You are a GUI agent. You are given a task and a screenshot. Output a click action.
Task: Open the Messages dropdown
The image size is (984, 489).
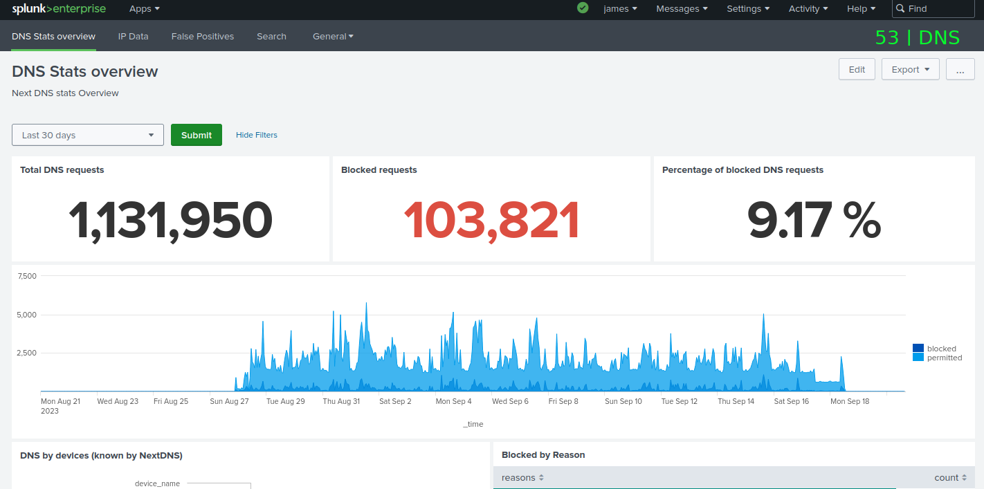[682, 9]
